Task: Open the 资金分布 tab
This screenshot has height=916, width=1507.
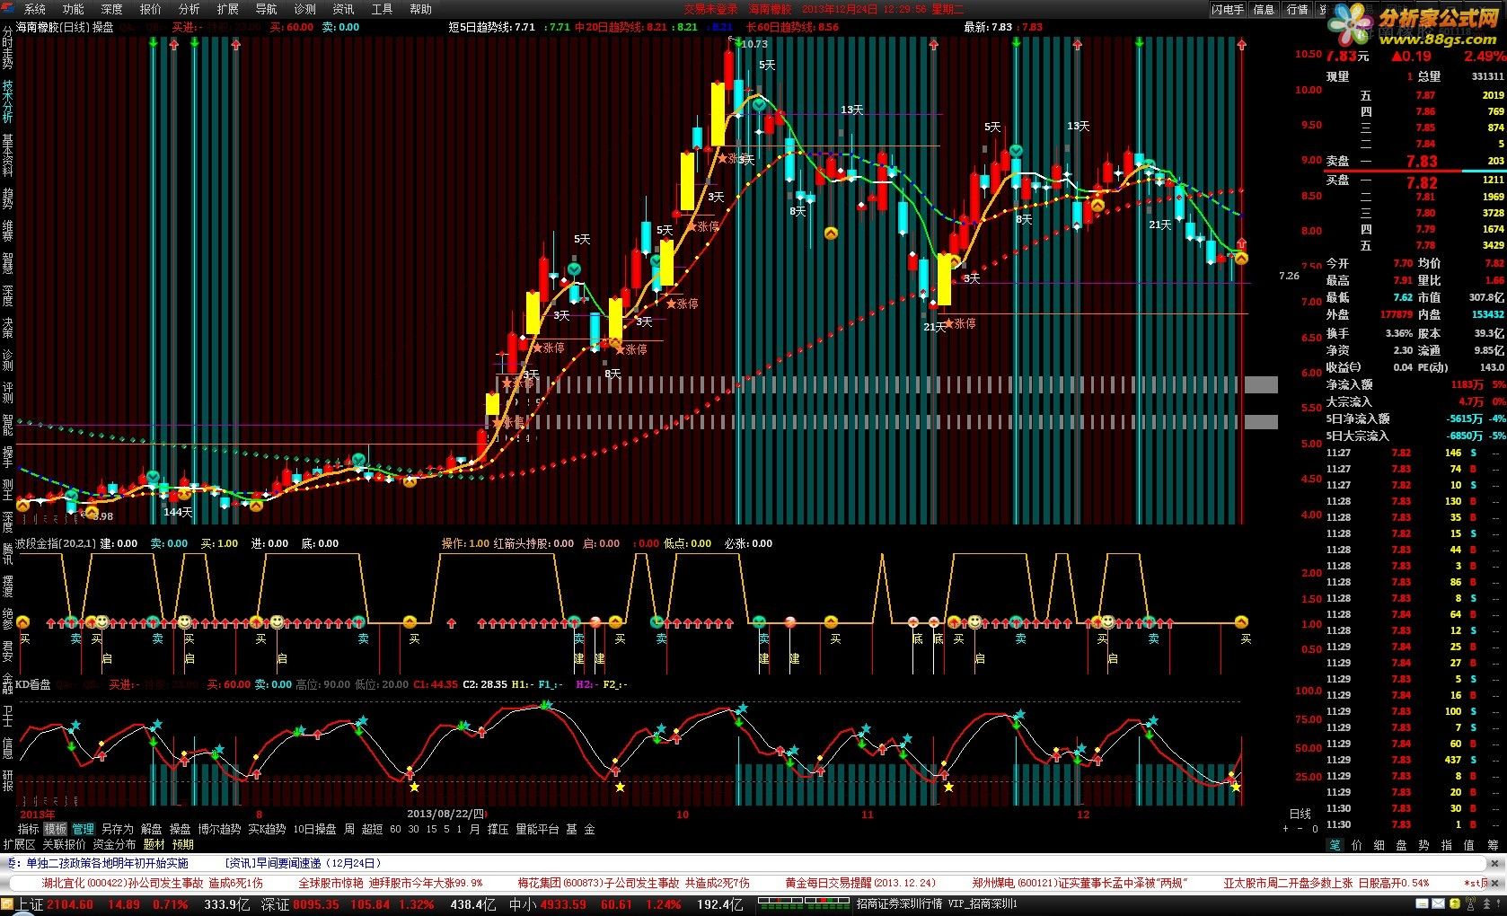Action: [114, 844]
